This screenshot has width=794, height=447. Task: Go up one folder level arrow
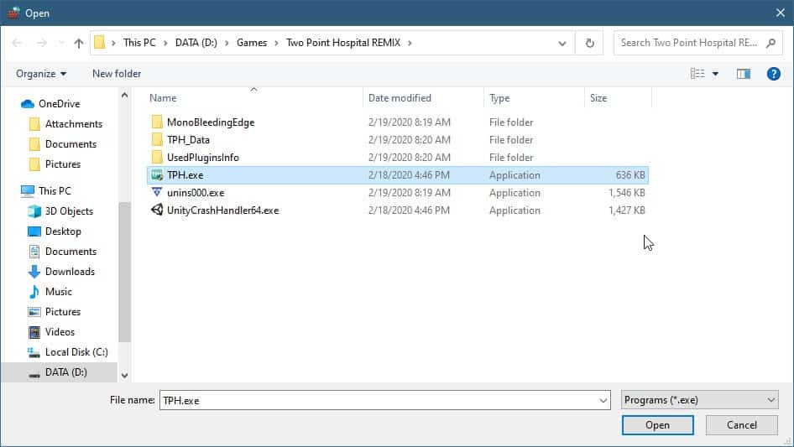point(79,43)
